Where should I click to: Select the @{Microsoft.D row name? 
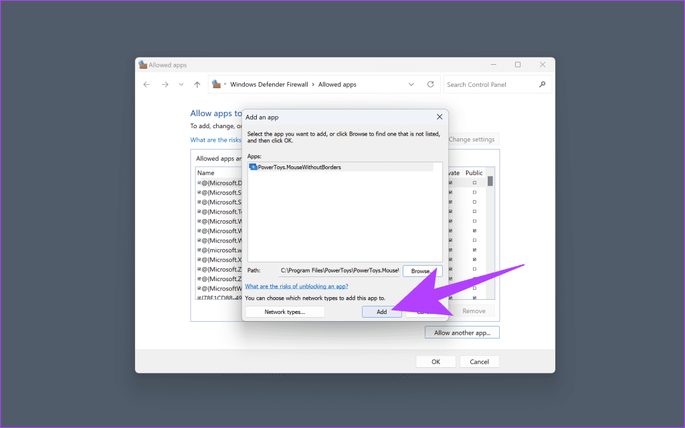[x=221, y=183]
